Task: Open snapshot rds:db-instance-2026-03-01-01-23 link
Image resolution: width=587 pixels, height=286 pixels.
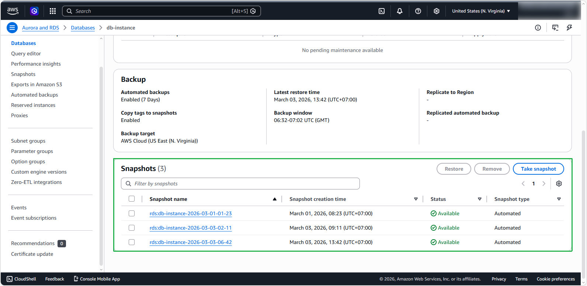Action: pos(191,213)
